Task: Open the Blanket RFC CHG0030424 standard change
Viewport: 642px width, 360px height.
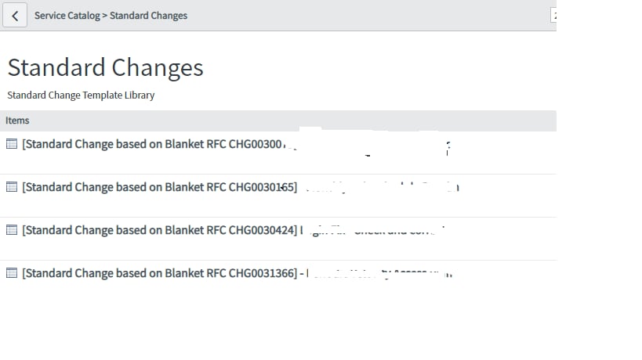Action: pos(160,230)
